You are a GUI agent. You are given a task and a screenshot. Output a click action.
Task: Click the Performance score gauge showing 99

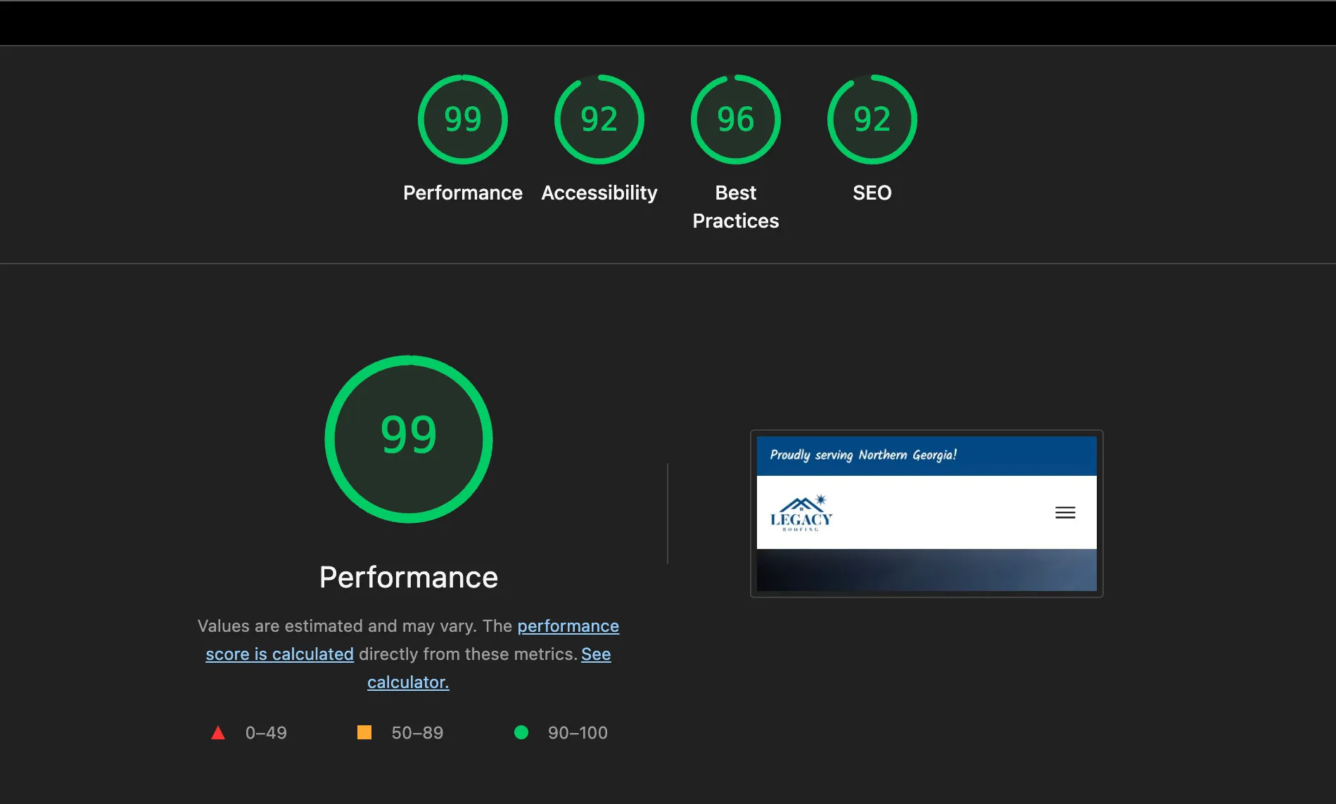pyautogui.click(x=462, y=119)
